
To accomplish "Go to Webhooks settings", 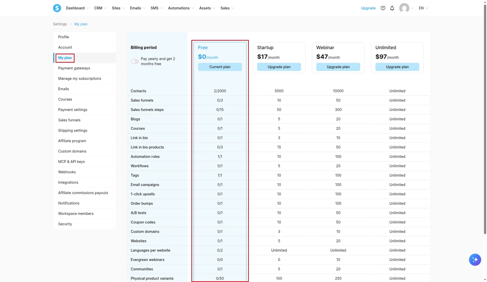I will click(x=85, y=172).
